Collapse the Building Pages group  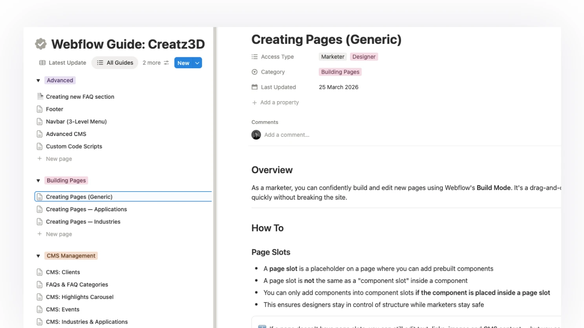(x=38, y=181)
